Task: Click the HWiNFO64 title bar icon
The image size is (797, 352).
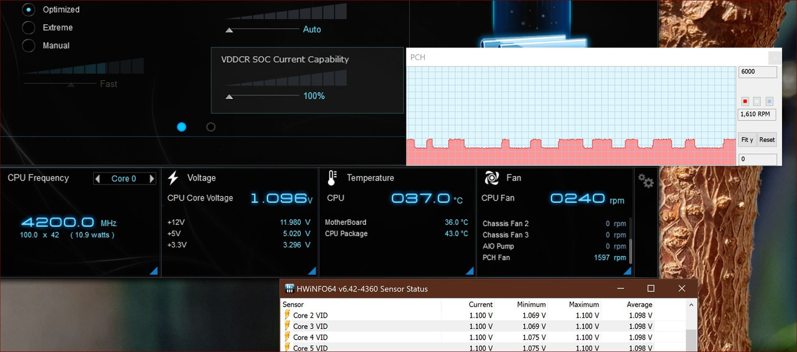Action: pos(289,288)
